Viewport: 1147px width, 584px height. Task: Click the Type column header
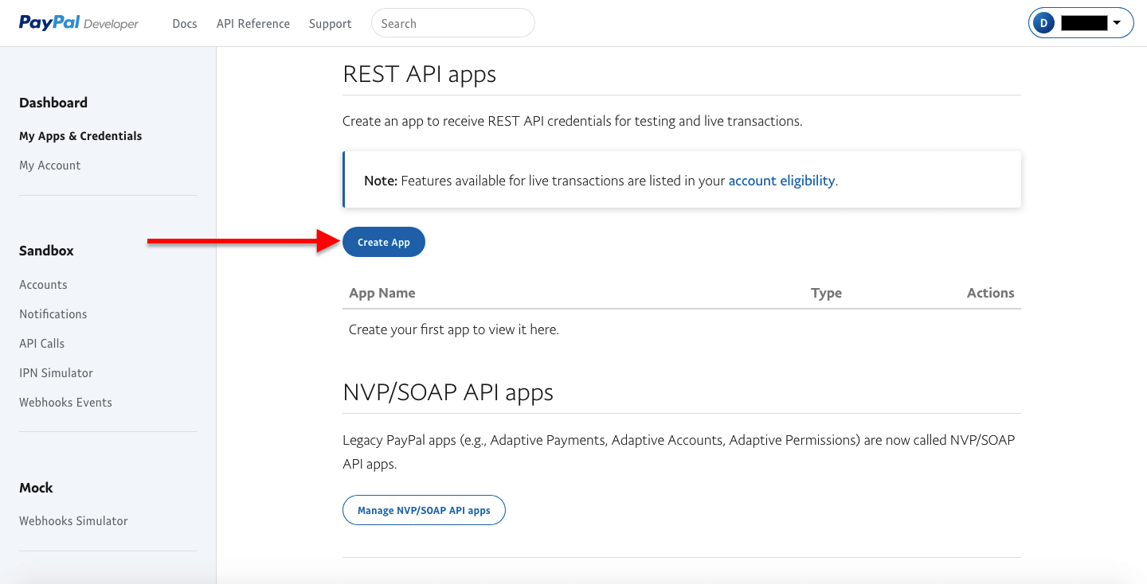pos(826,293)
